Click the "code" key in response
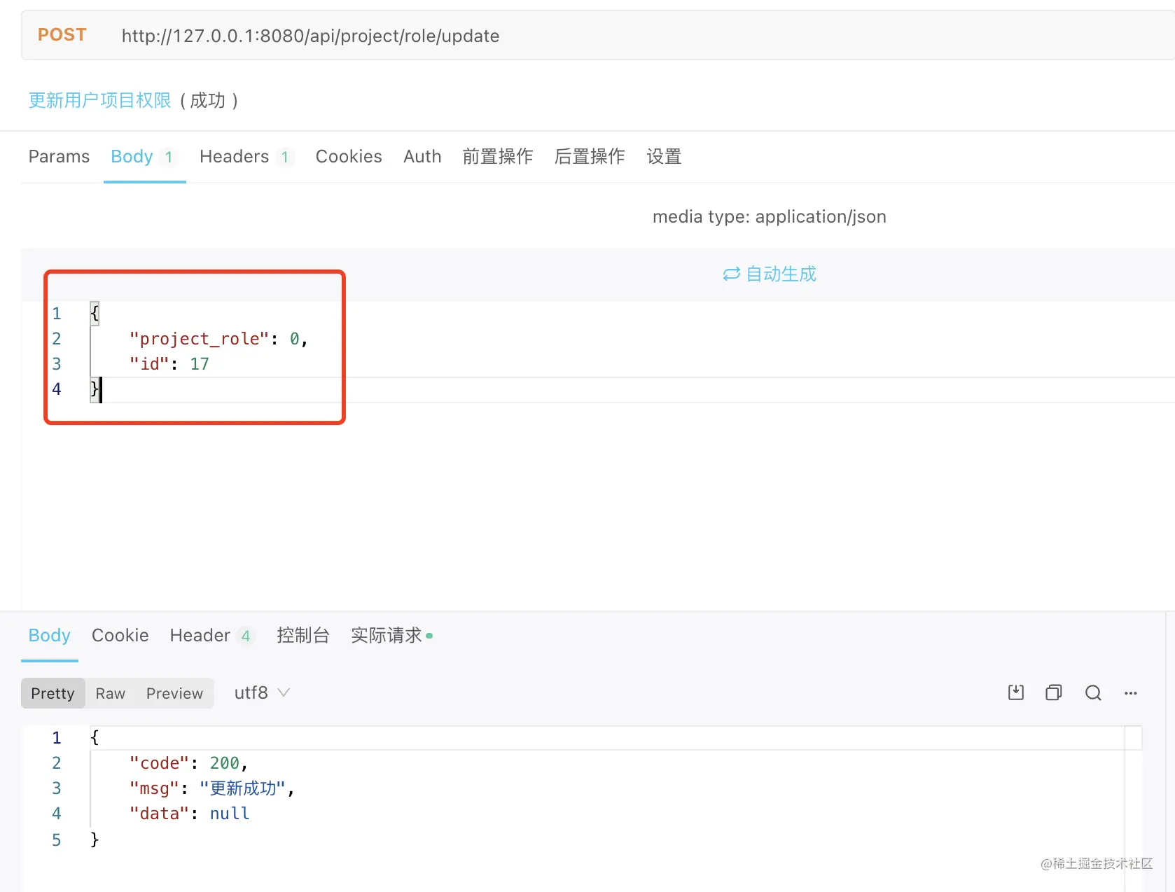The image size is (1175, 892). (x=159, y=763)
